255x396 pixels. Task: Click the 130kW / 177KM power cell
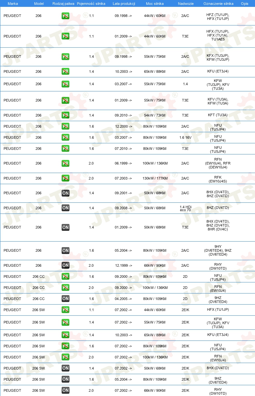(155, 179)
